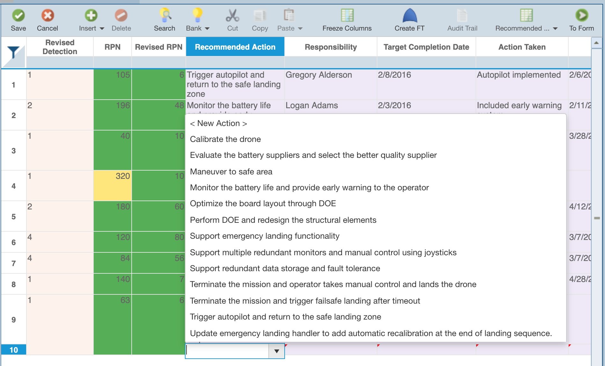Select row header 10
Viewport: 605px width, 366px height.
14,350
